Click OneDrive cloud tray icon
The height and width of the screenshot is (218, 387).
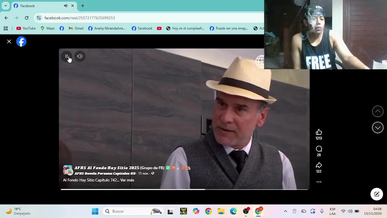tap(304, 211)
